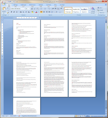Click Ändra format button
Screen dimensions: 108x118
(x=93, y=10)
